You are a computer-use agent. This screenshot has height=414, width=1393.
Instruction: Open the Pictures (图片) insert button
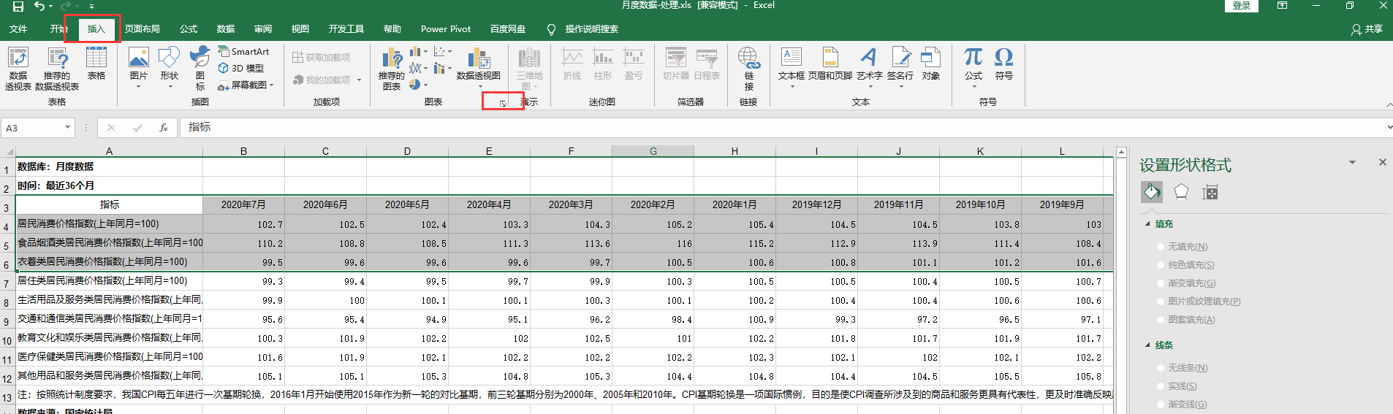(138, 67)
